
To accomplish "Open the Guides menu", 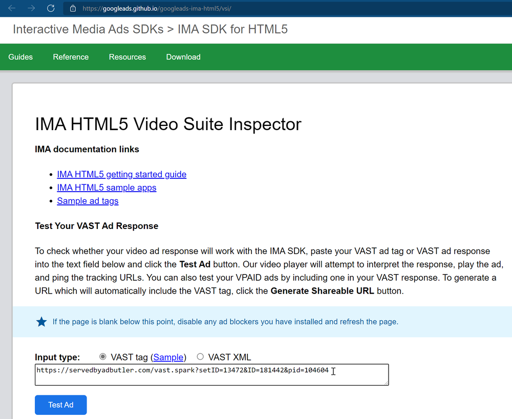I will point(20,57).
